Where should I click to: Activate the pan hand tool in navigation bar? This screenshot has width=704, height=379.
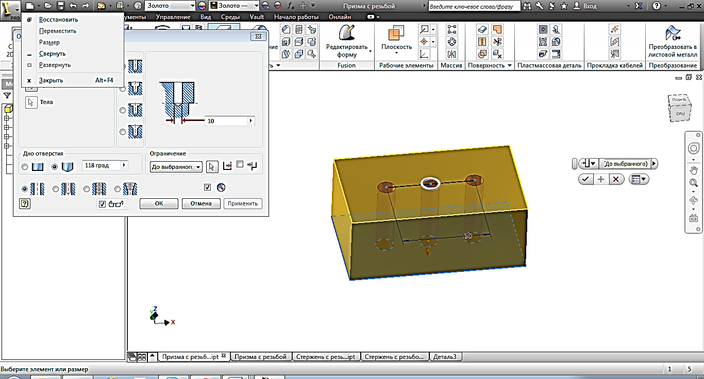[x=694, y=169]
